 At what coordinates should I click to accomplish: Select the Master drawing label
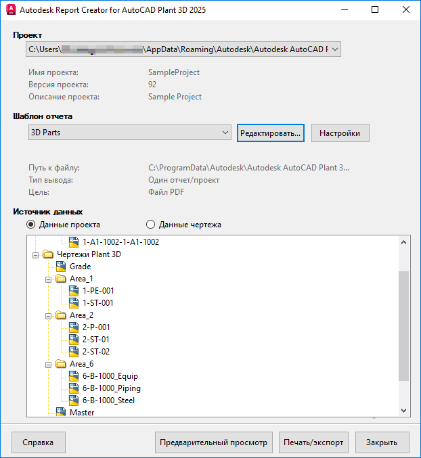coord(82,412)
